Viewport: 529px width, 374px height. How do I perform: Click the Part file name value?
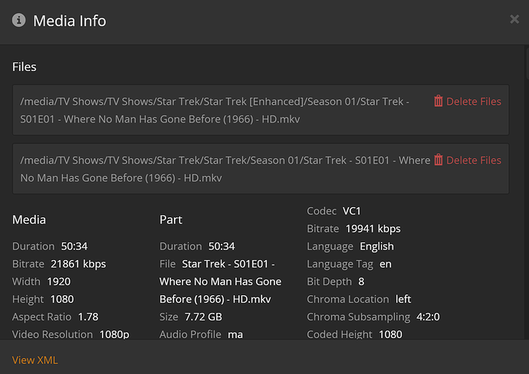click(x=220, y=281)
